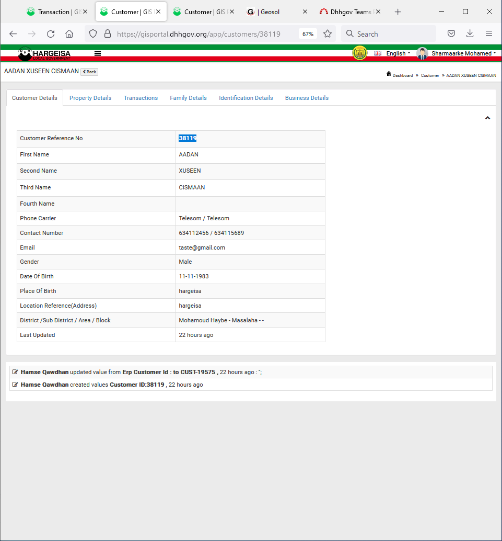Click the UK flag language icon
The height and width of the screenshot is (541, 502).
pyautogui.click(x=378, y=53)
